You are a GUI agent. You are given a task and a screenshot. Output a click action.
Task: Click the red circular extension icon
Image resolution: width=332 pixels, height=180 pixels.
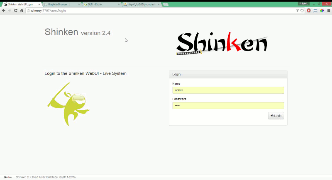pos(309,10)
